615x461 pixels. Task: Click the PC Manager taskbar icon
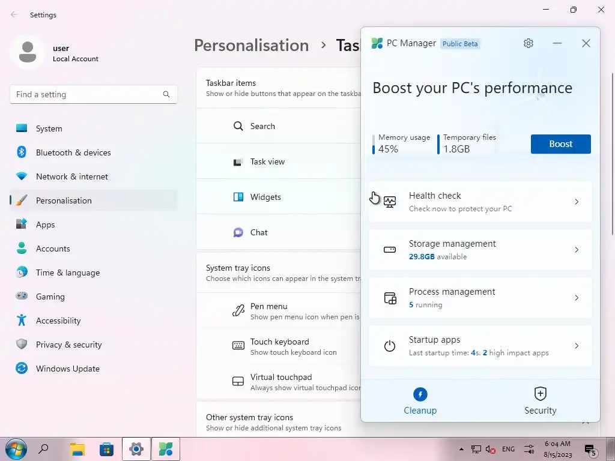(166, 449)
